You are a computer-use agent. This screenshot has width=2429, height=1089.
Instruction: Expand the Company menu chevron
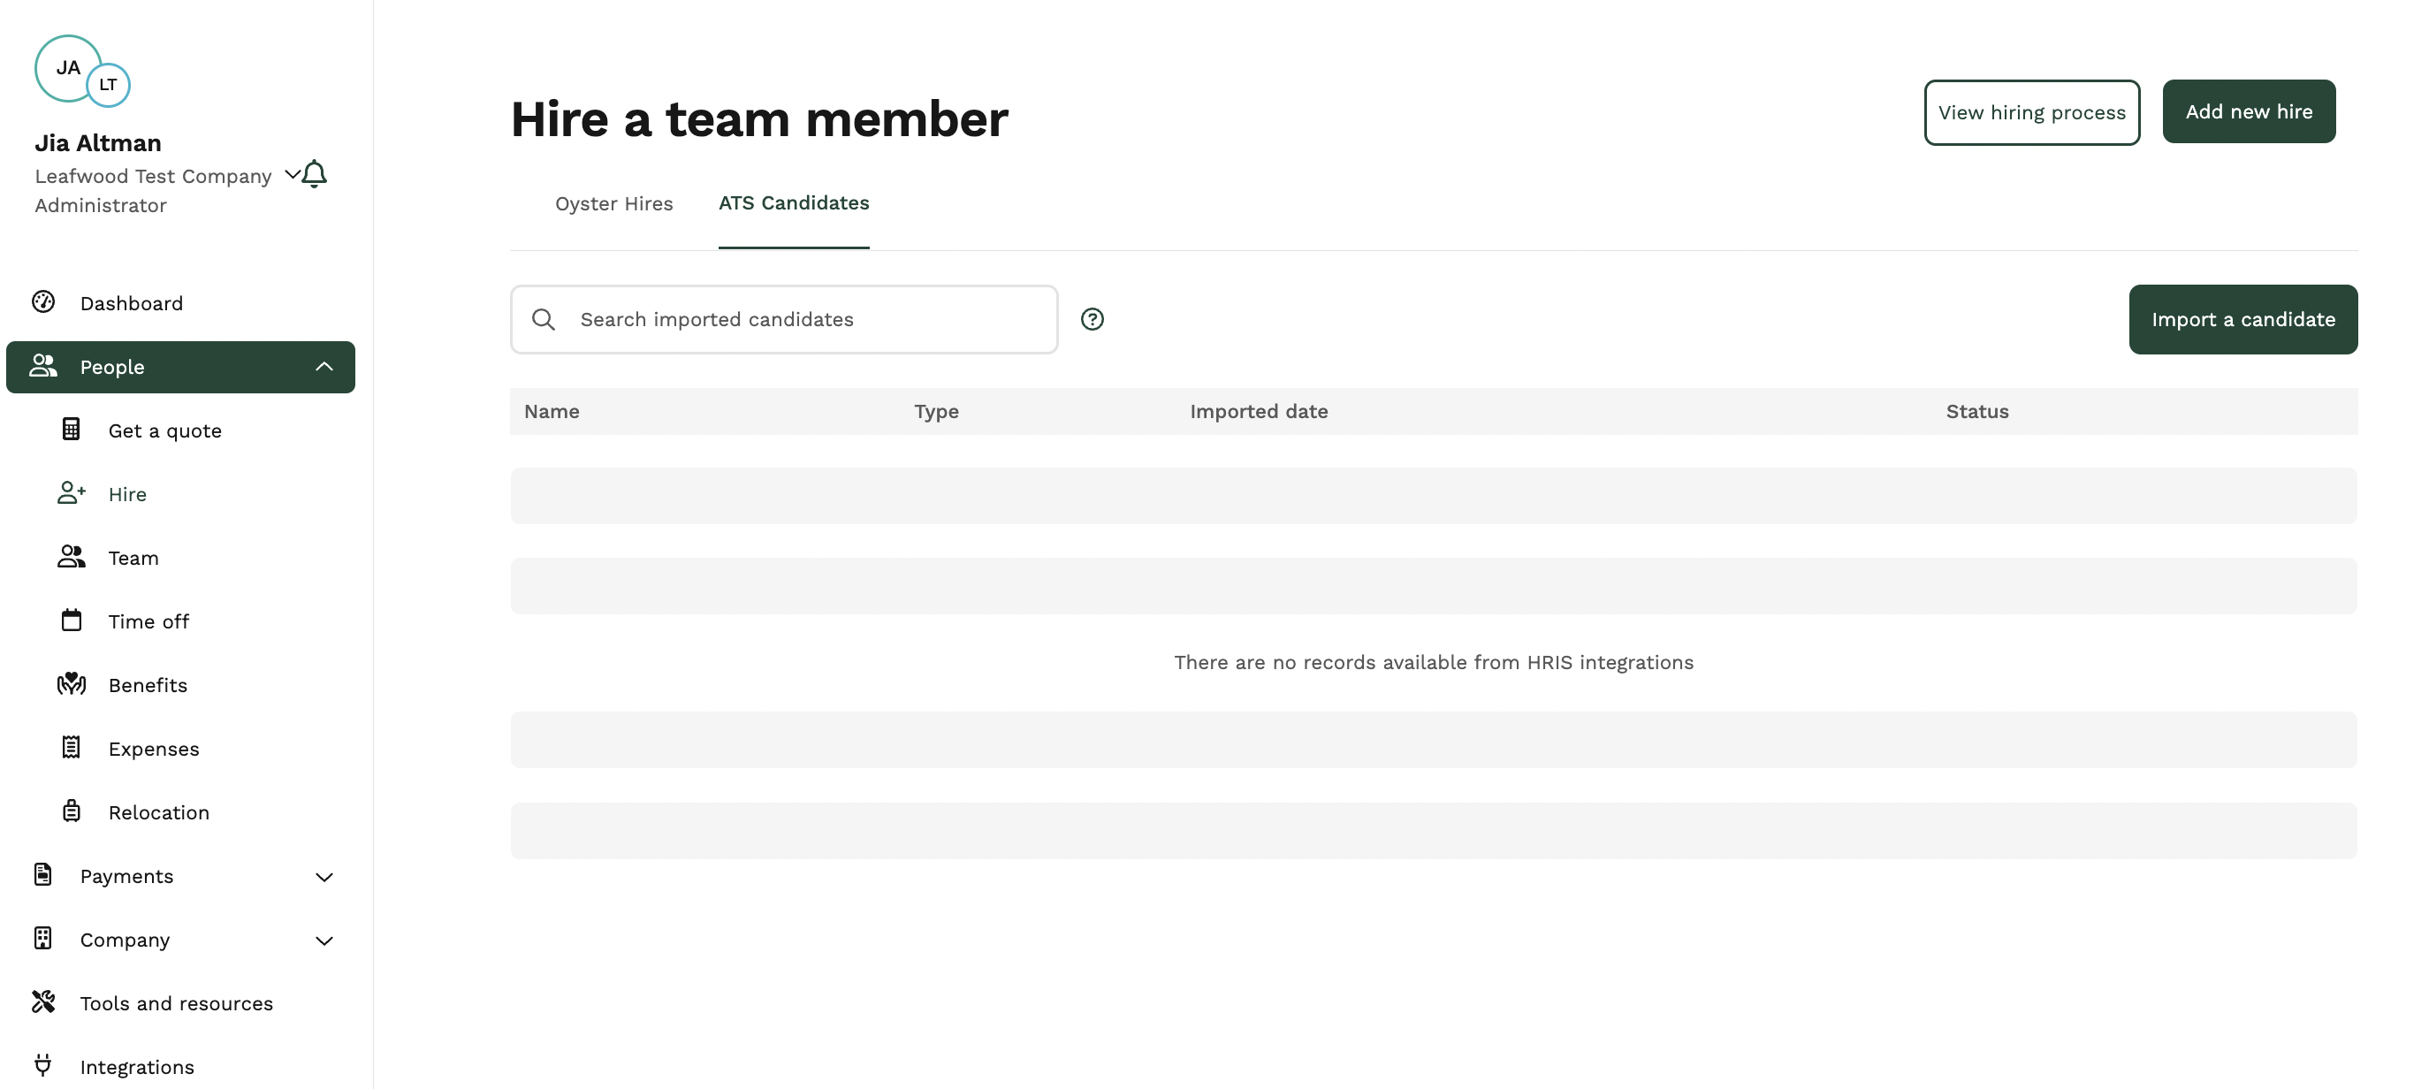point(324,941)
